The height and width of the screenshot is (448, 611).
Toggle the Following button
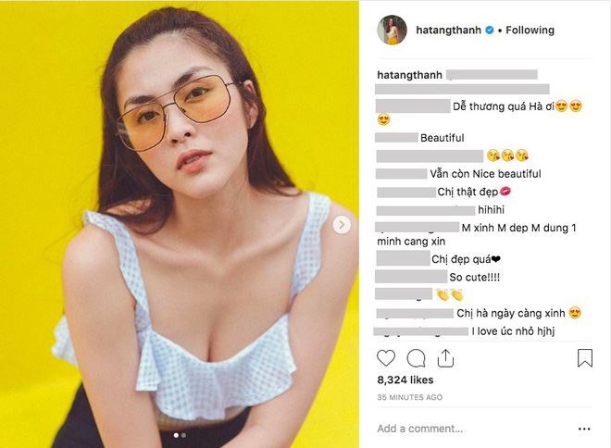pos(530,31)
